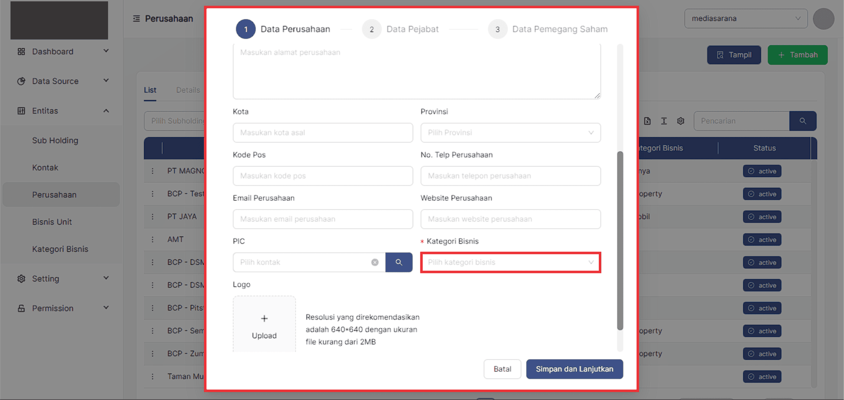Click the Pencarian search magnifier button
Screen dimensions: 844x400
tap(803, 121)
